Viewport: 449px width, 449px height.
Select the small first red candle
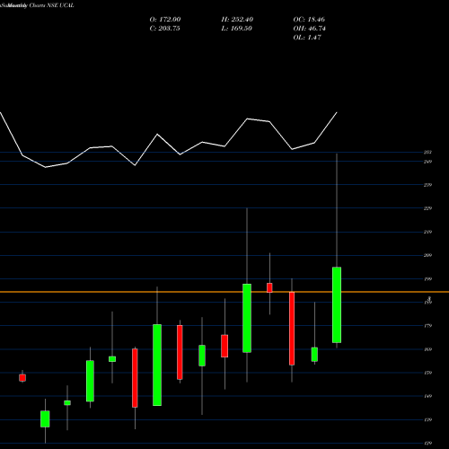(22, 378)
